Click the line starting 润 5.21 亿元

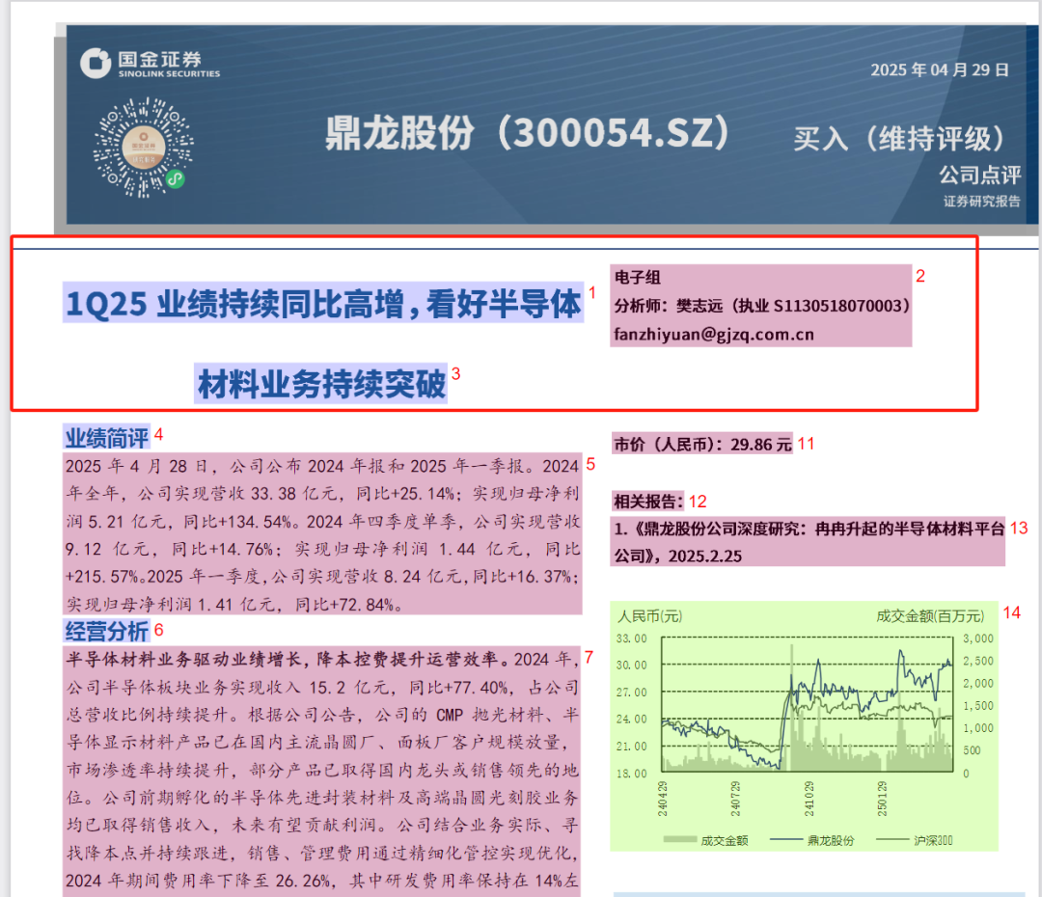(x=322, y=522)
